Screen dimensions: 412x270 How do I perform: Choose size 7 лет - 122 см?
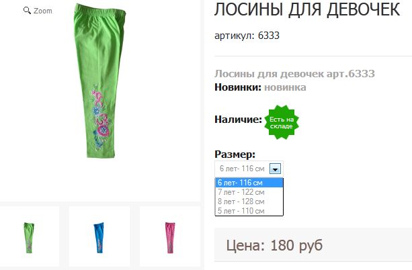tap(249, 192)
